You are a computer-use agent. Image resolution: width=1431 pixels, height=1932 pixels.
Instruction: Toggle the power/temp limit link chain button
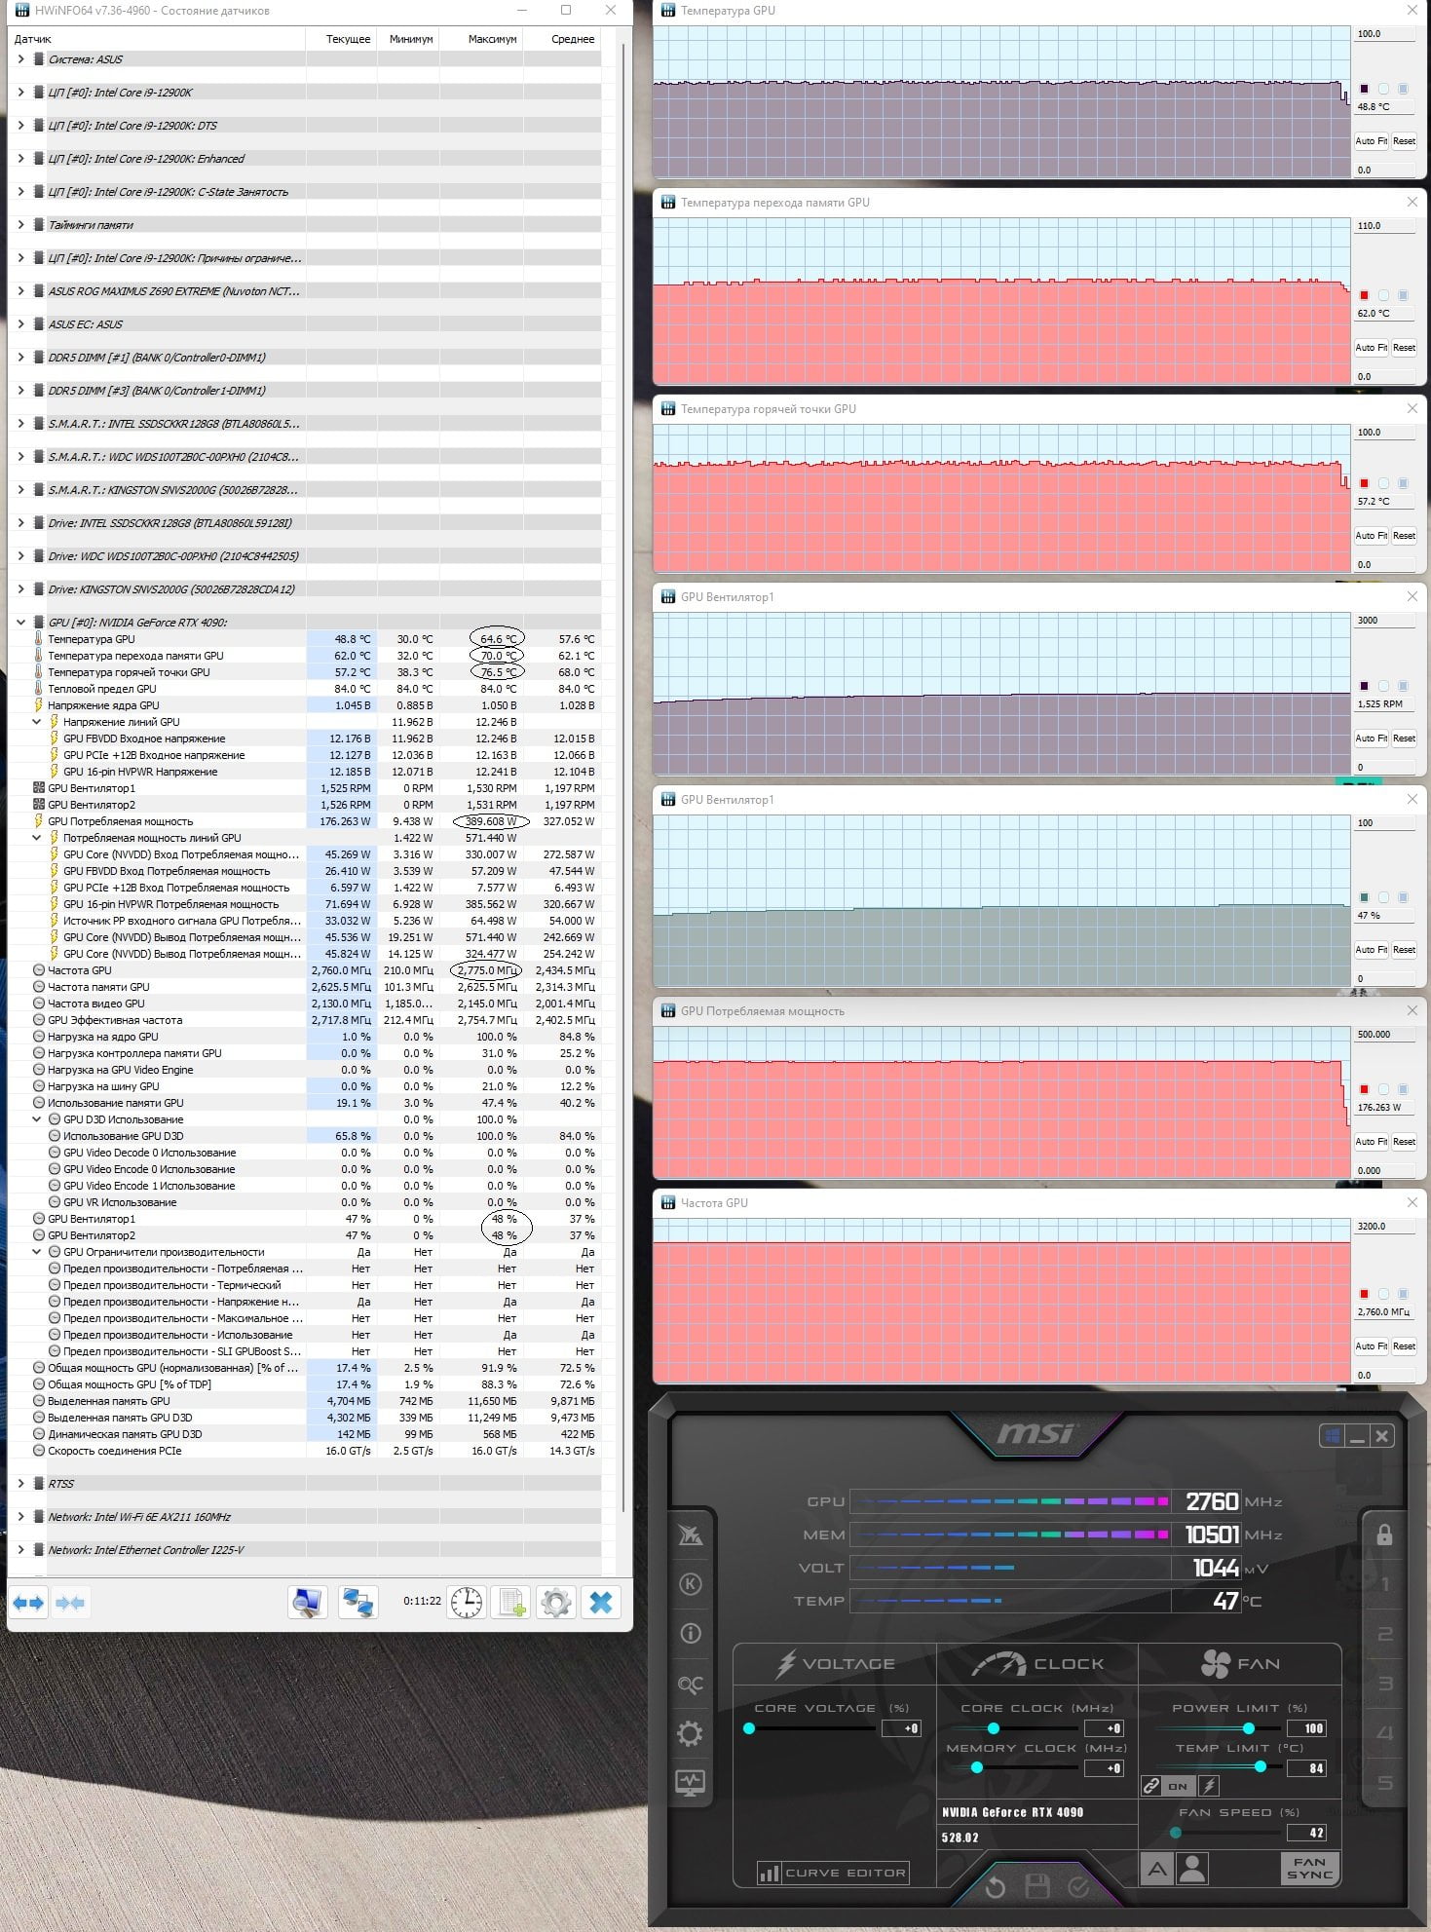1151,1786
